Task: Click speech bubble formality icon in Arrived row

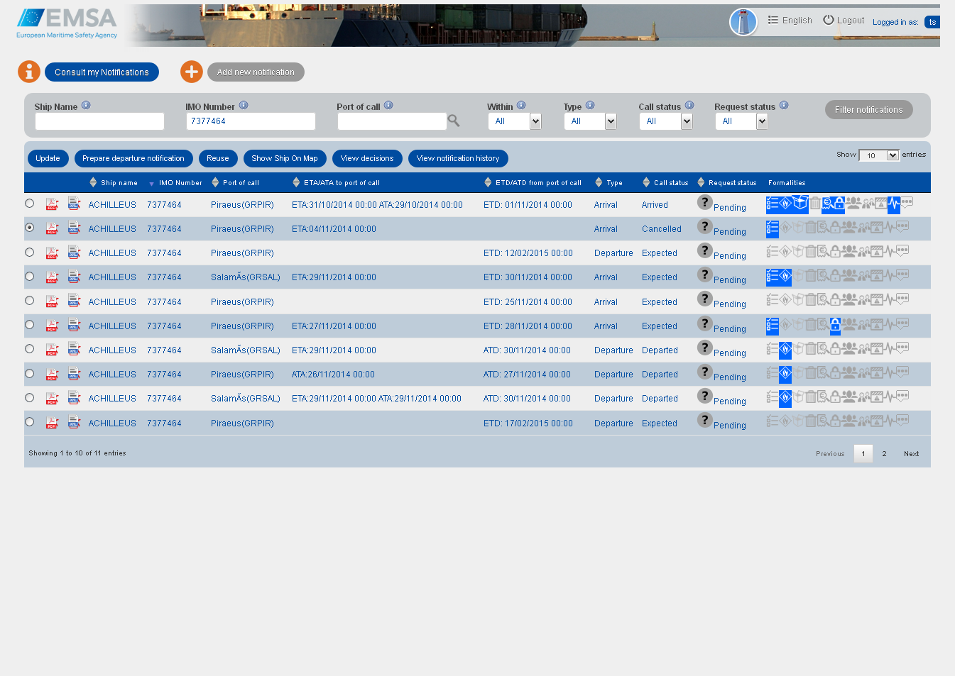Action: [907, 203]
